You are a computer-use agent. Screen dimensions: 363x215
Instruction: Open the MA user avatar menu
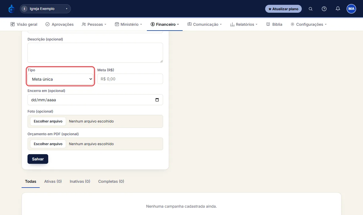click(351, 9)
